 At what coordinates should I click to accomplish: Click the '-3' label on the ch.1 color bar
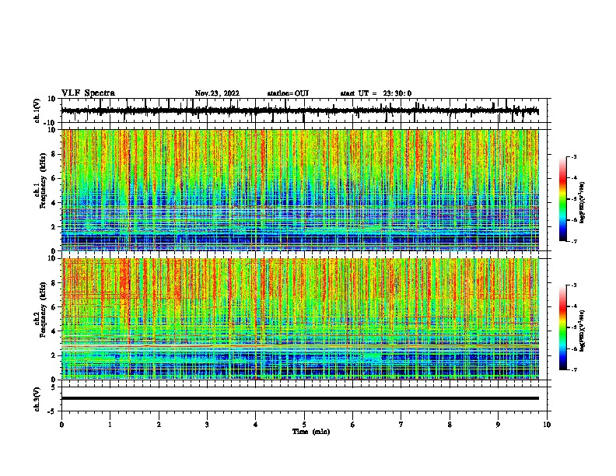click(573, 156)
